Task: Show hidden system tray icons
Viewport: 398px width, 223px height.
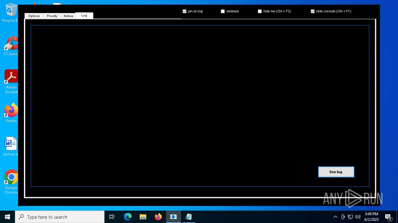Action: tap(335, 217)
